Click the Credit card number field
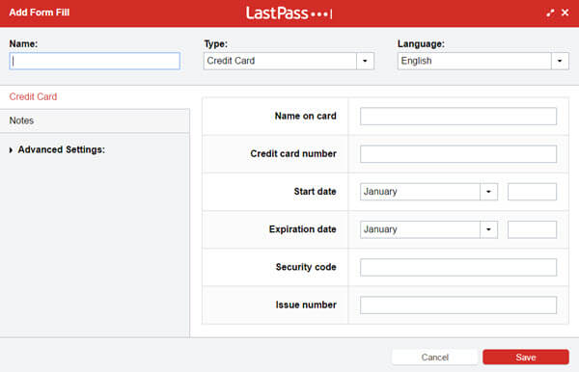The width and height of the screenshot is (579, 372). (x=458, y=154)
